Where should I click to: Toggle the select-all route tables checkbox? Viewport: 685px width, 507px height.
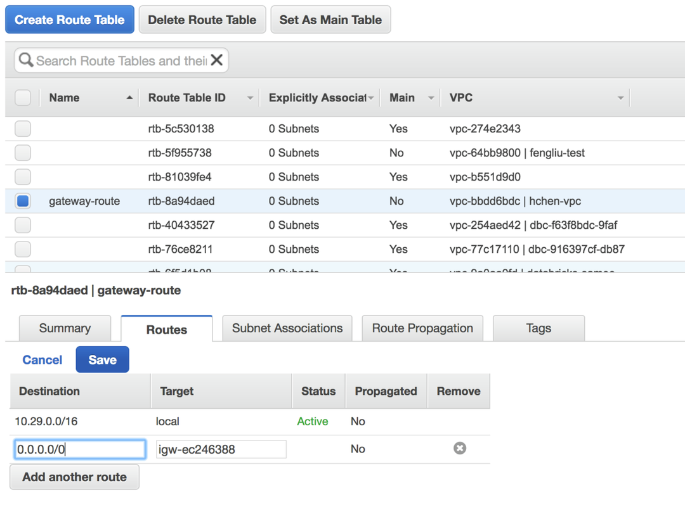pyautogui.click(x=23, y=98)
